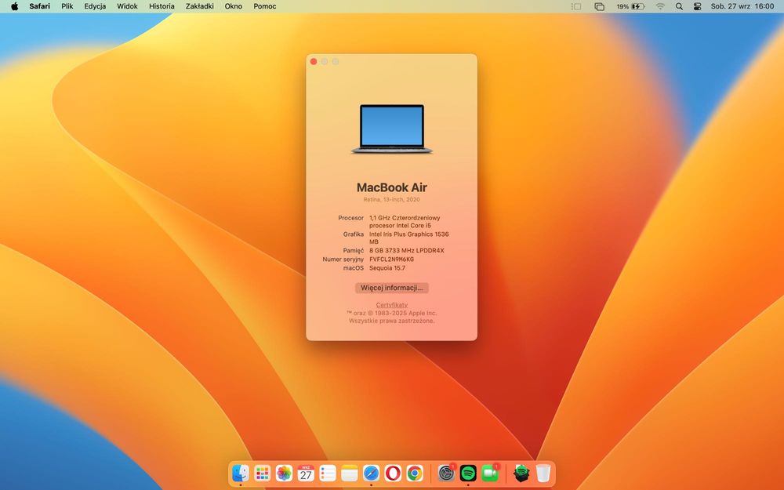
Task: Click the 8 GB 3733 MHz LPDDR4X value
Action: point(406,251)
